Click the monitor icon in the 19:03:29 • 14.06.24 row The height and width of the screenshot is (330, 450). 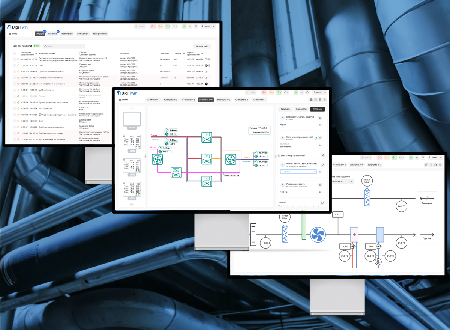click(x=206, y=59)
